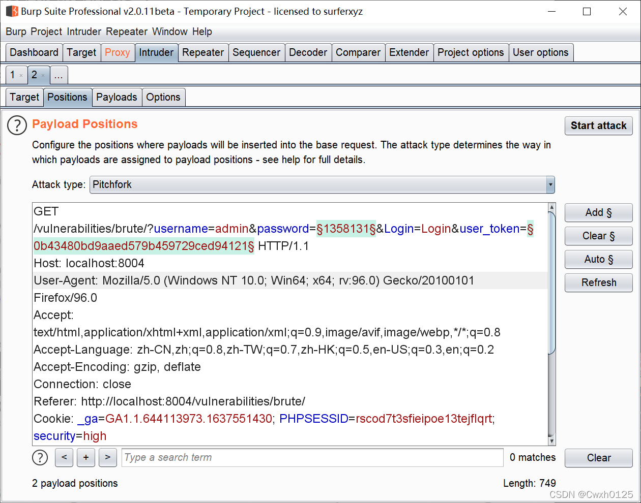Click the Clear search button

click(x=599, y=458)
